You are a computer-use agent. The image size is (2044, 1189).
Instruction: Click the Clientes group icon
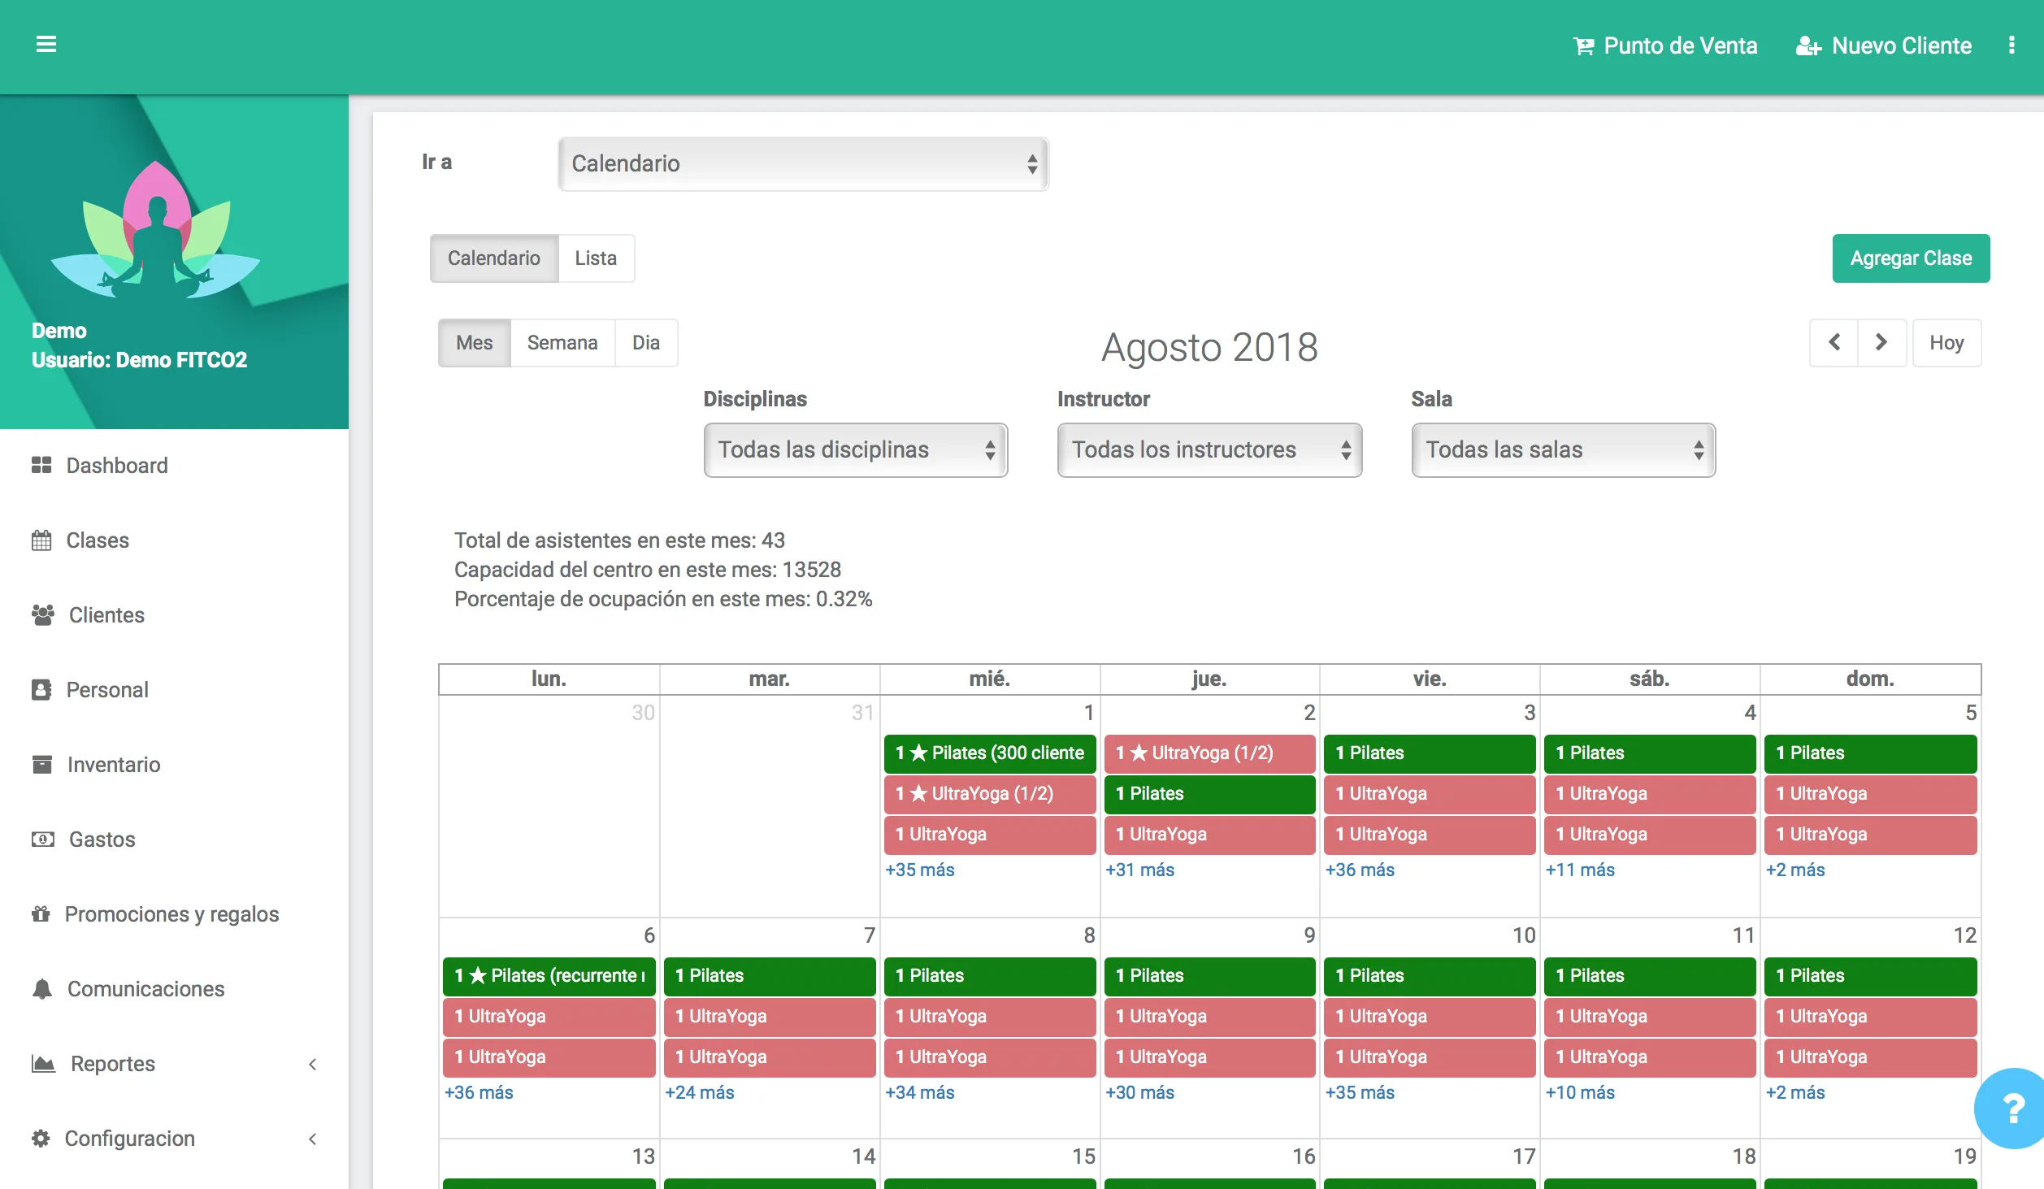click(x=43, y=614)
